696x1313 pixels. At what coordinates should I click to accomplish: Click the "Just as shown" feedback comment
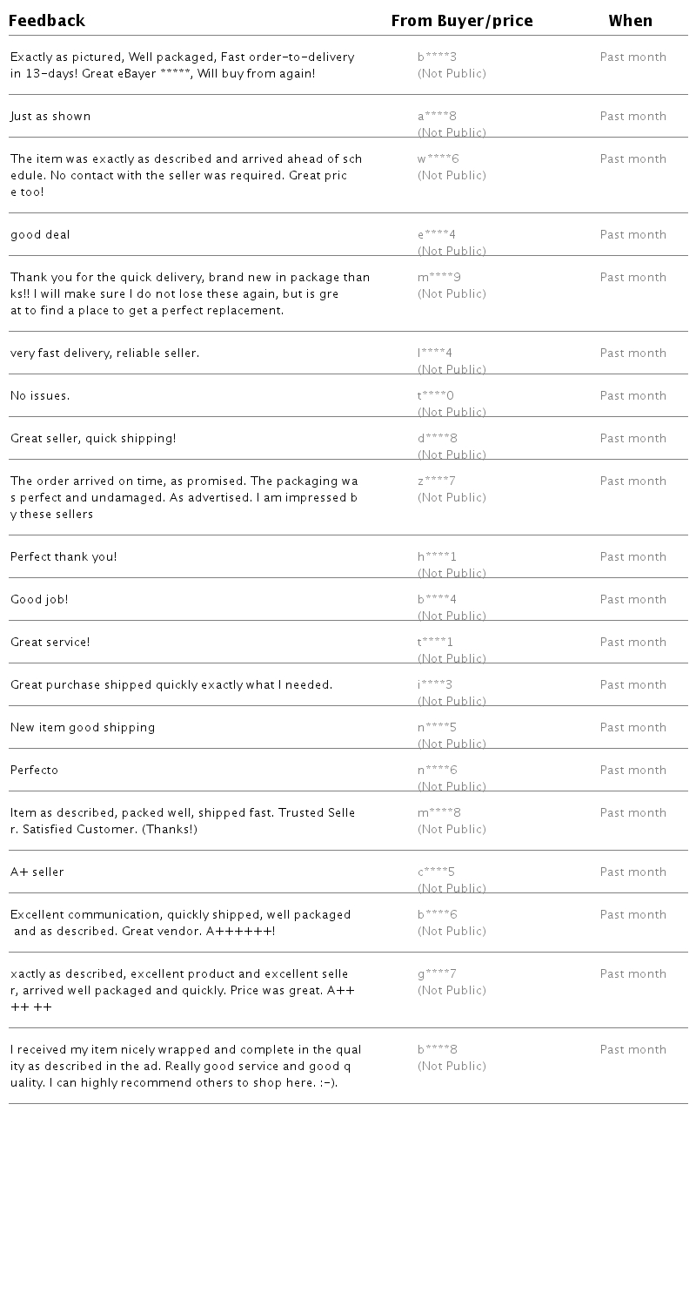[x=50, y=117]
